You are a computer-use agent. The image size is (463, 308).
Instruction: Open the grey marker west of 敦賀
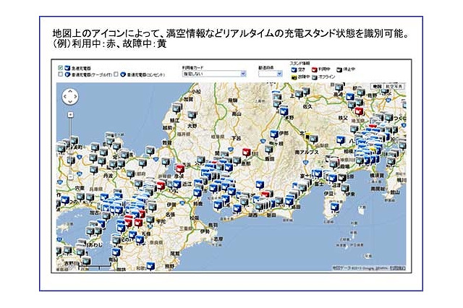(150, 151)
